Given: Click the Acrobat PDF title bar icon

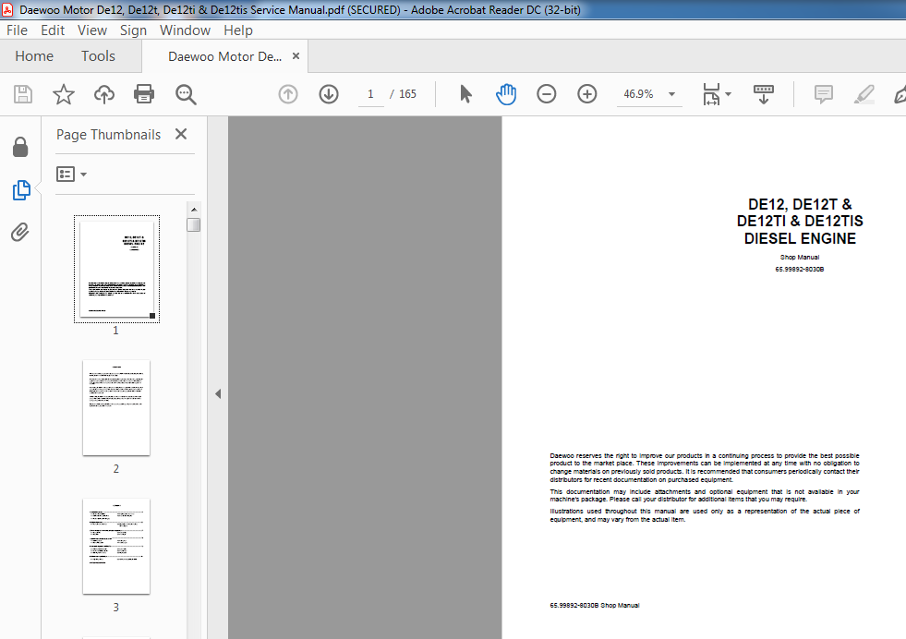Looking at the screenshot, I should click(7, 10).
